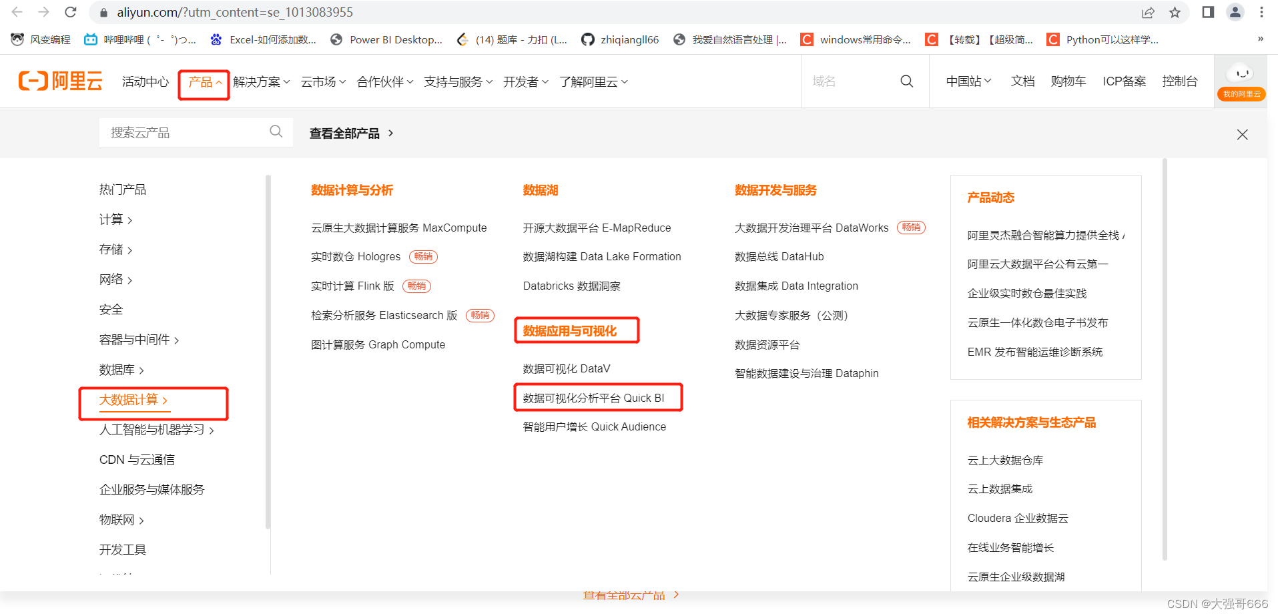Click the 文档 link
The height and width of the screenshot is (616, 1278).
(1022, 81)
